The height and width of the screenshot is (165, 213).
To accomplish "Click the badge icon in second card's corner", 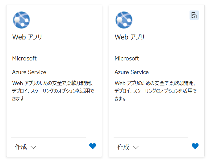I will click(194, 15).
